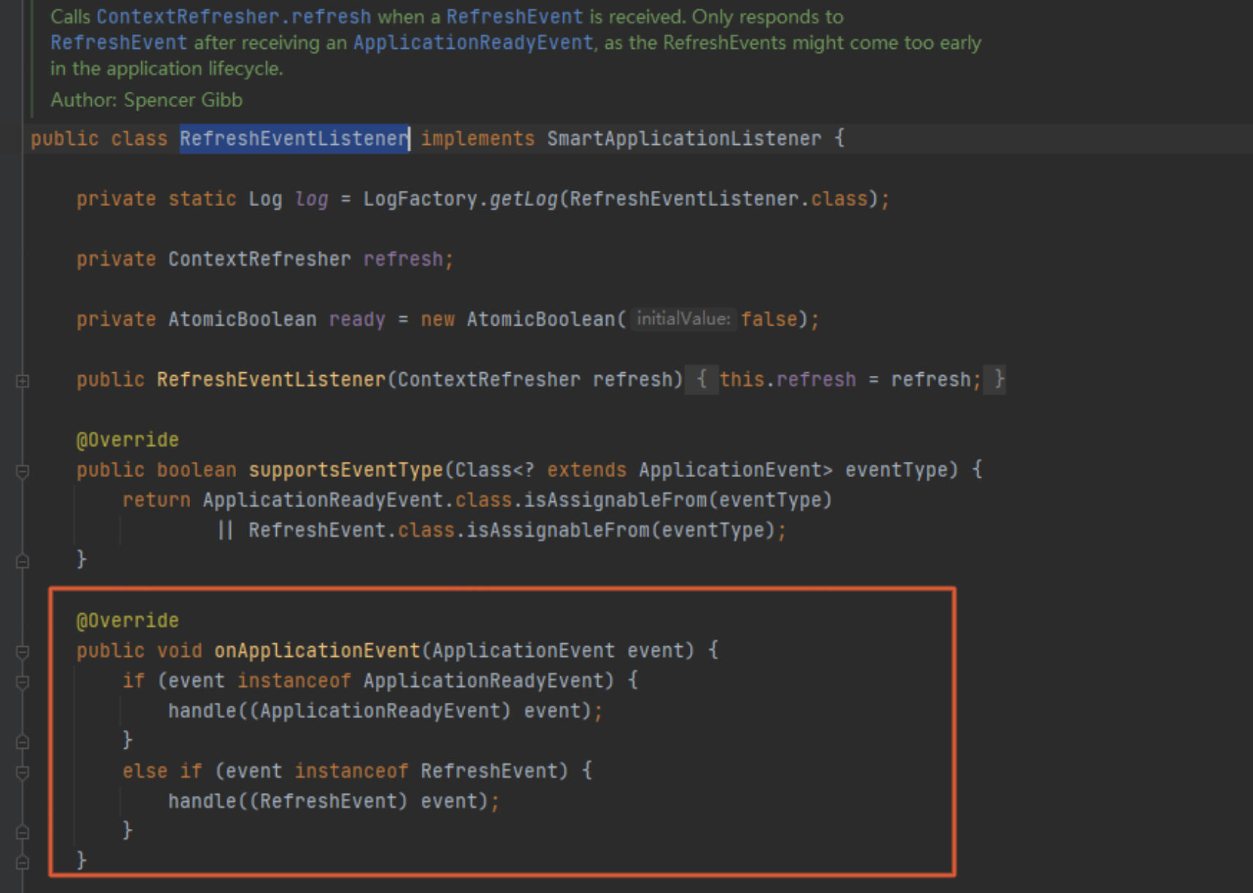Viewport: 1253px width, 893px height.
Task: Click the 'eventType' parameter in supportsEventType signature
Action: (x=896, y=470)
